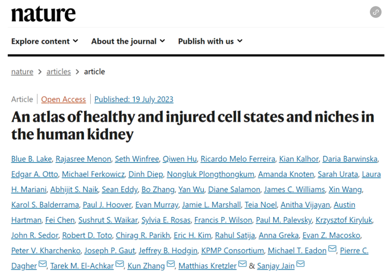Open the Publish with us dropdown
Viewport: 392px width, 277px height.
[x=210, y=41]
